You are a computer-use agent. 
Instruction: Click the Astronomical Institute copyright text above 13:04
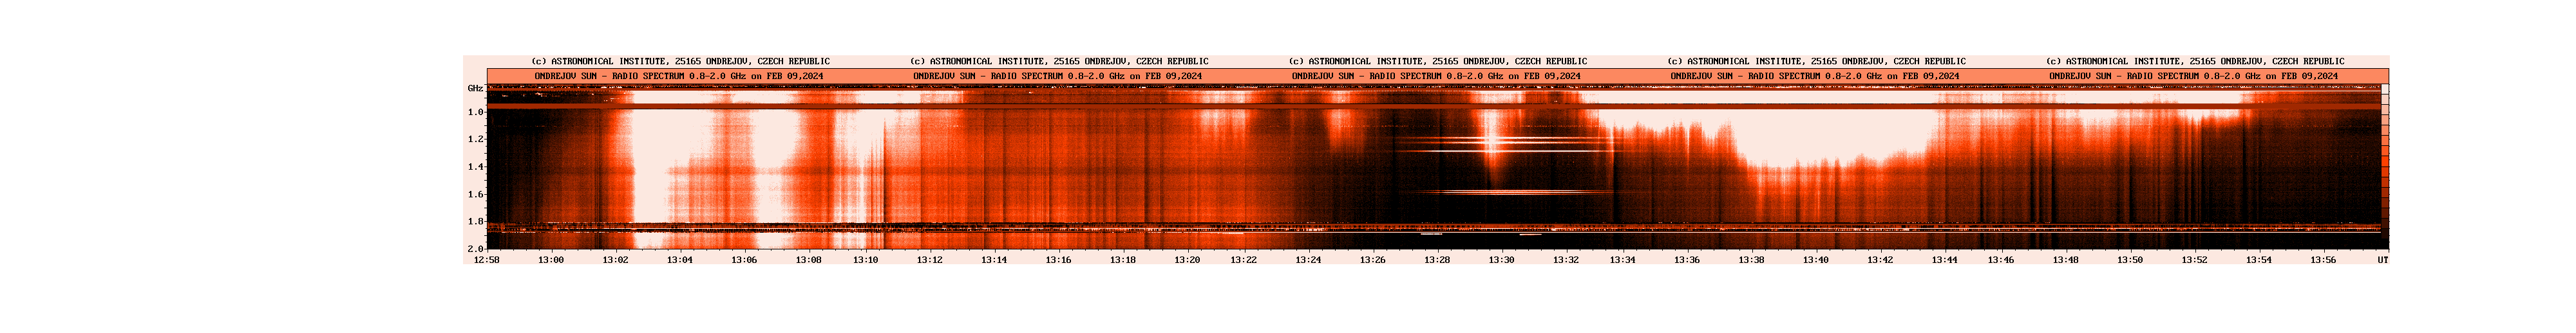pyautogui.click(x=680, y=62)
